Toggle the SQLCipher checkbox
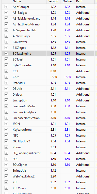The height and width of the screenshot is (194, 97). pos(6,165)
